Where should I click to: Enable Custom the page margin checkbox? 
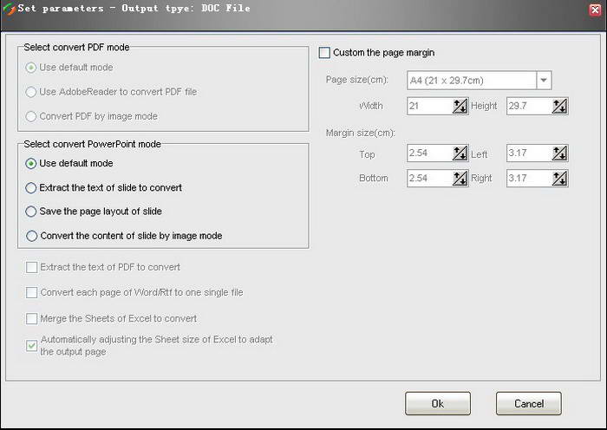(x=324, y=53)
